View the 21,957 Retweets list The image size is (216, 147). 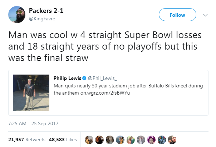27,140
